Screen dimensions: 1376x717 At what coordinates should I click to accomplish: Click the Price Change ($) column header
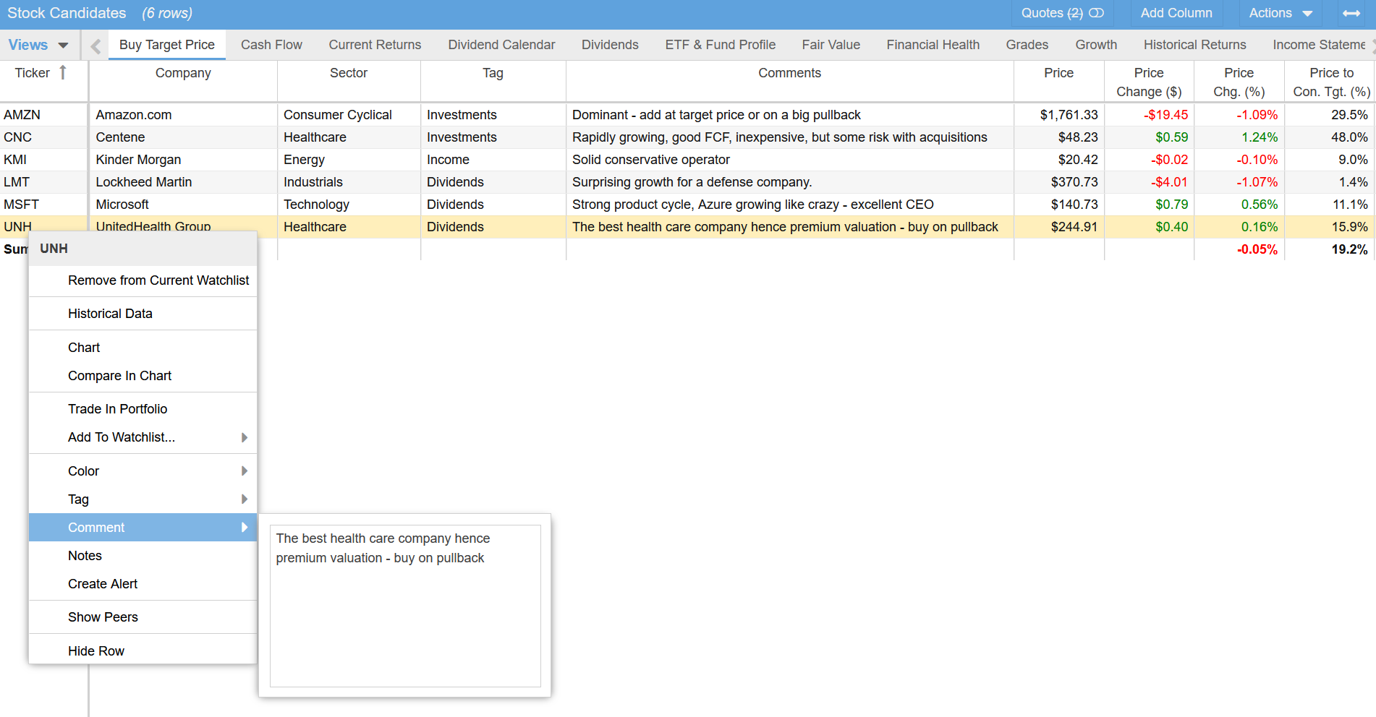[1149, 81]
